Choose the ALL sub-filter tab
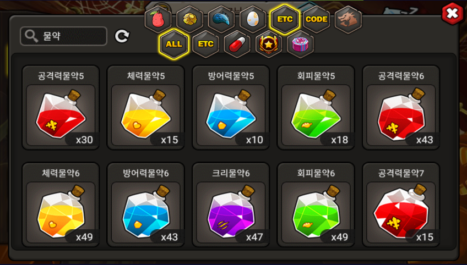 tap(173, 45)
